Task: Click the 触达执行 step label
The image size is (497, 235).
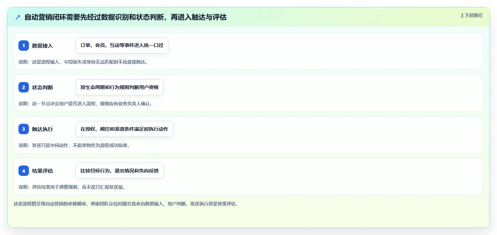Action: (x=43, y=129)
